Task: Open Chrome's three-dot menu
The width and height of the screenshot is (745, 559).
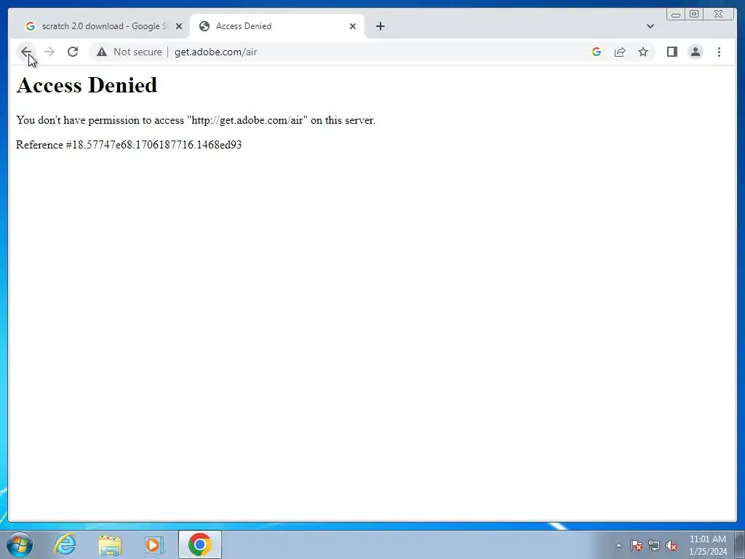Action: pyautogui.click(x=719, y=52)
